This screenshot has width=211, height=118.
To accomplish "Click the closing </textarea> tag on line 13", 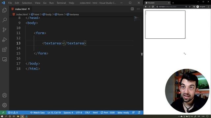I will pos(75,43).
